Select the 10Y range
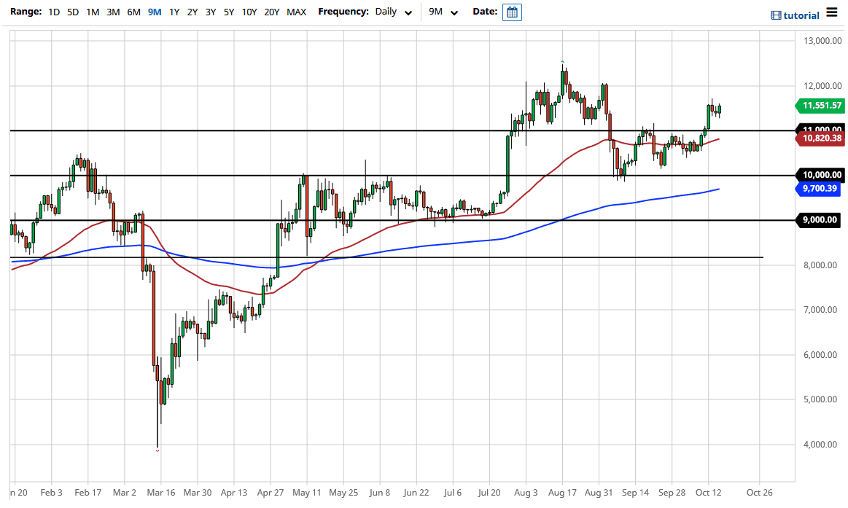Screen dimensions: 848x508 (249, 12)
